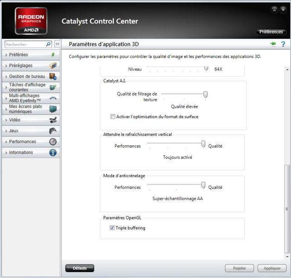Expand the Vidéo chevron
The image size is (291, 278).
coord(6,120)
